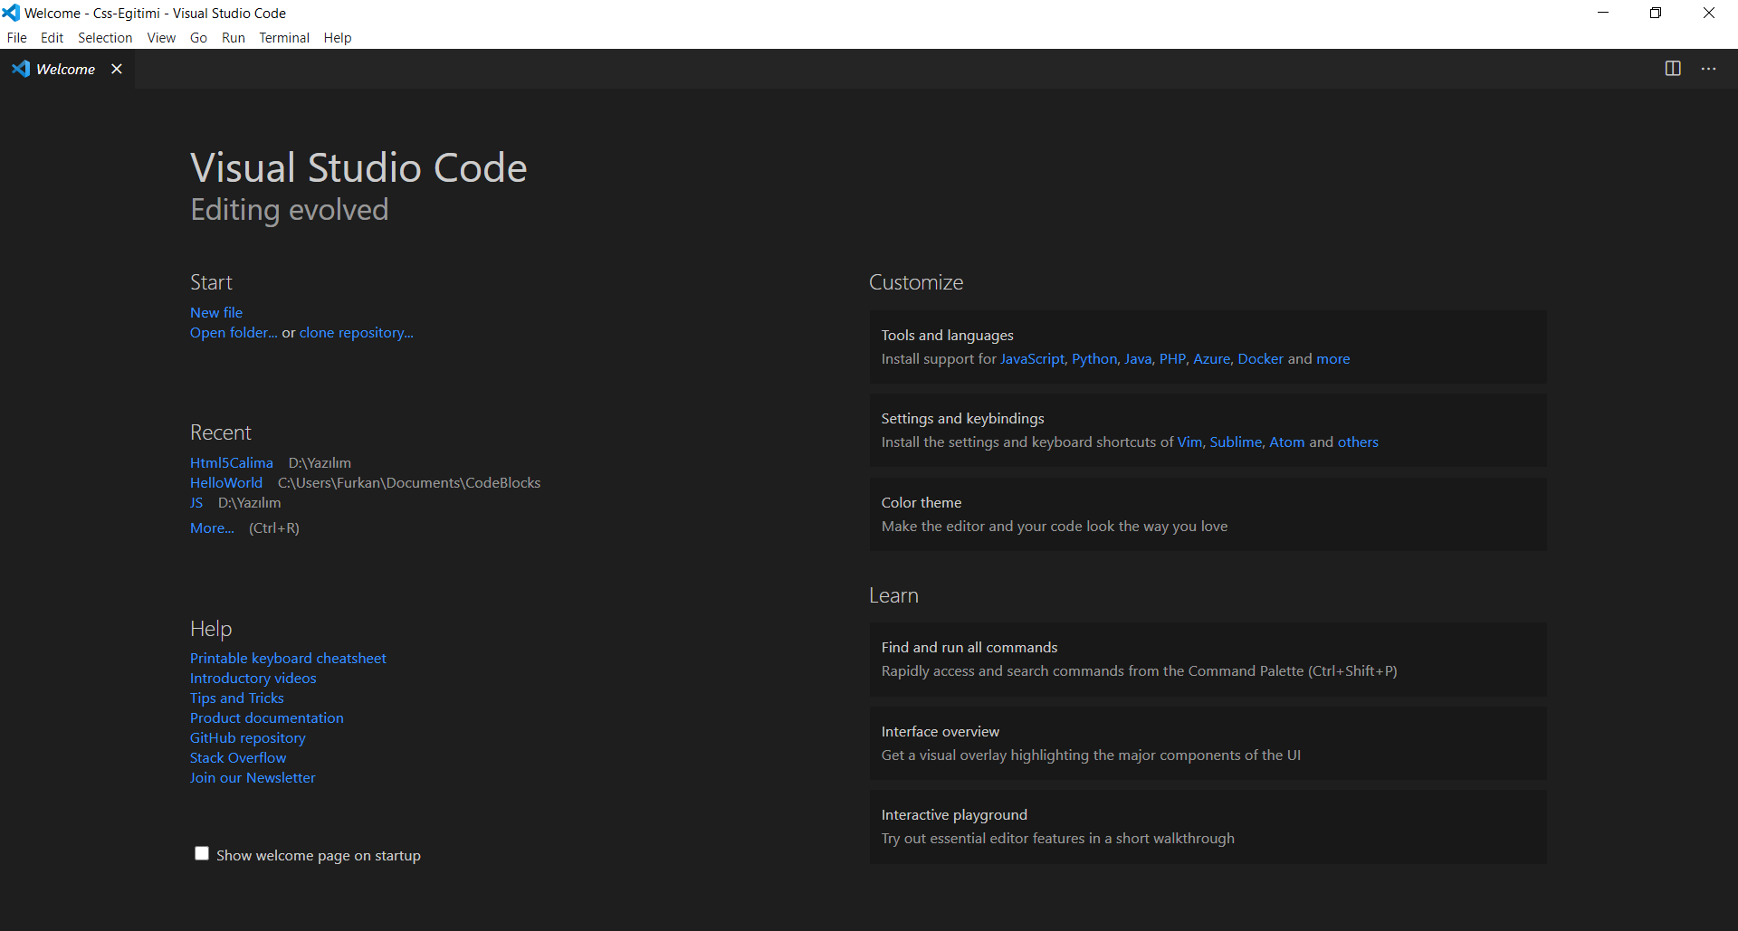
Task: Click the New file link
Action: 216,312
